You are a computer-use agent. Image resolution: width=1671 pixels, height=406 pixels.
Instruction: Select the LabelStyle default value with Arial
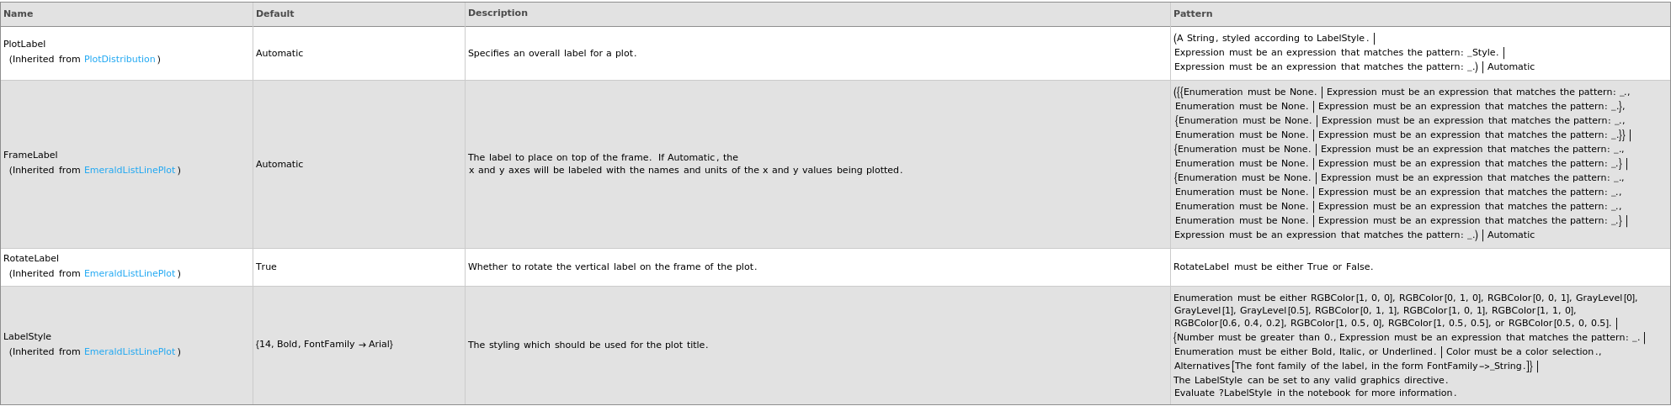(324, 345)
